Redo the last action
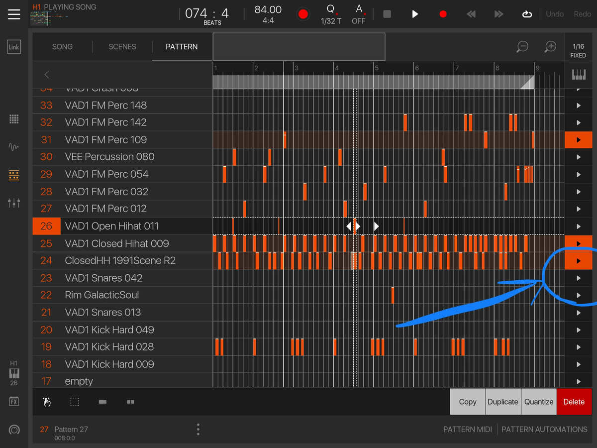Viewport: 597px width, 448px height. [x=583, y=14]
